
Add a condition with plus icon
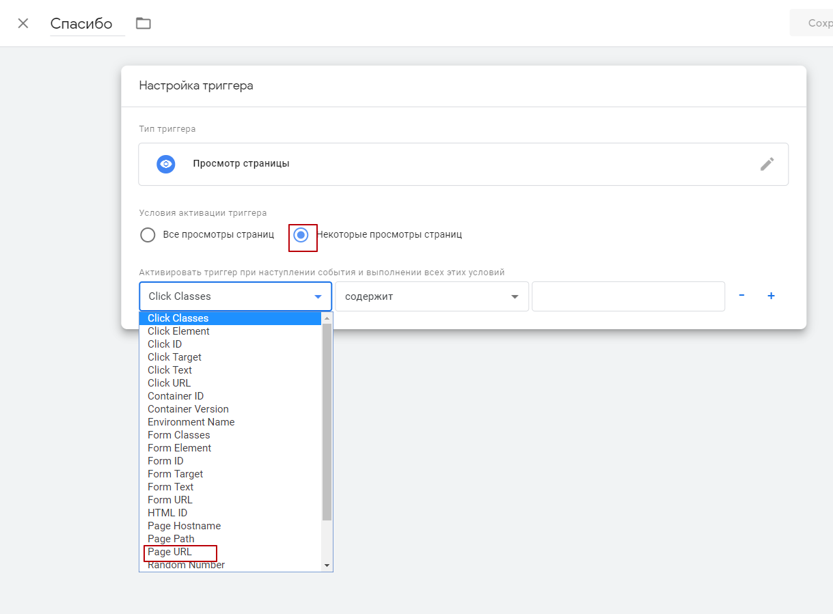771,296
